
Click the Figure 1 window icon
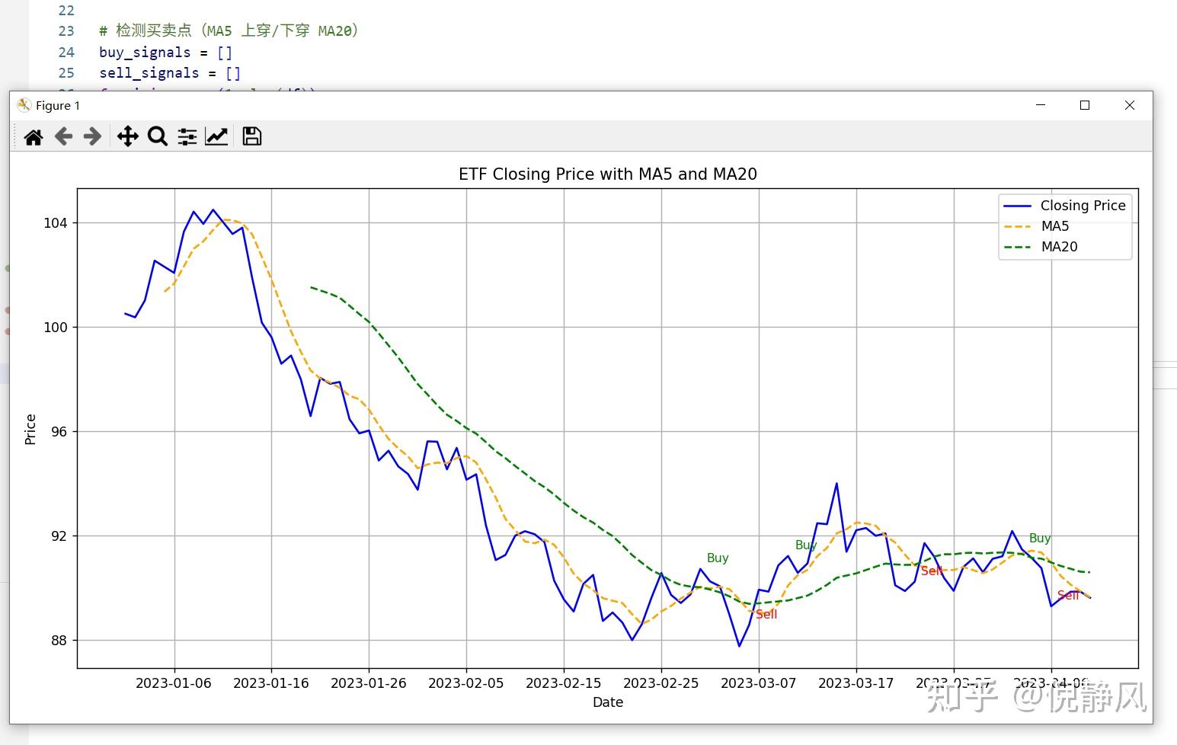click(24, 105)
